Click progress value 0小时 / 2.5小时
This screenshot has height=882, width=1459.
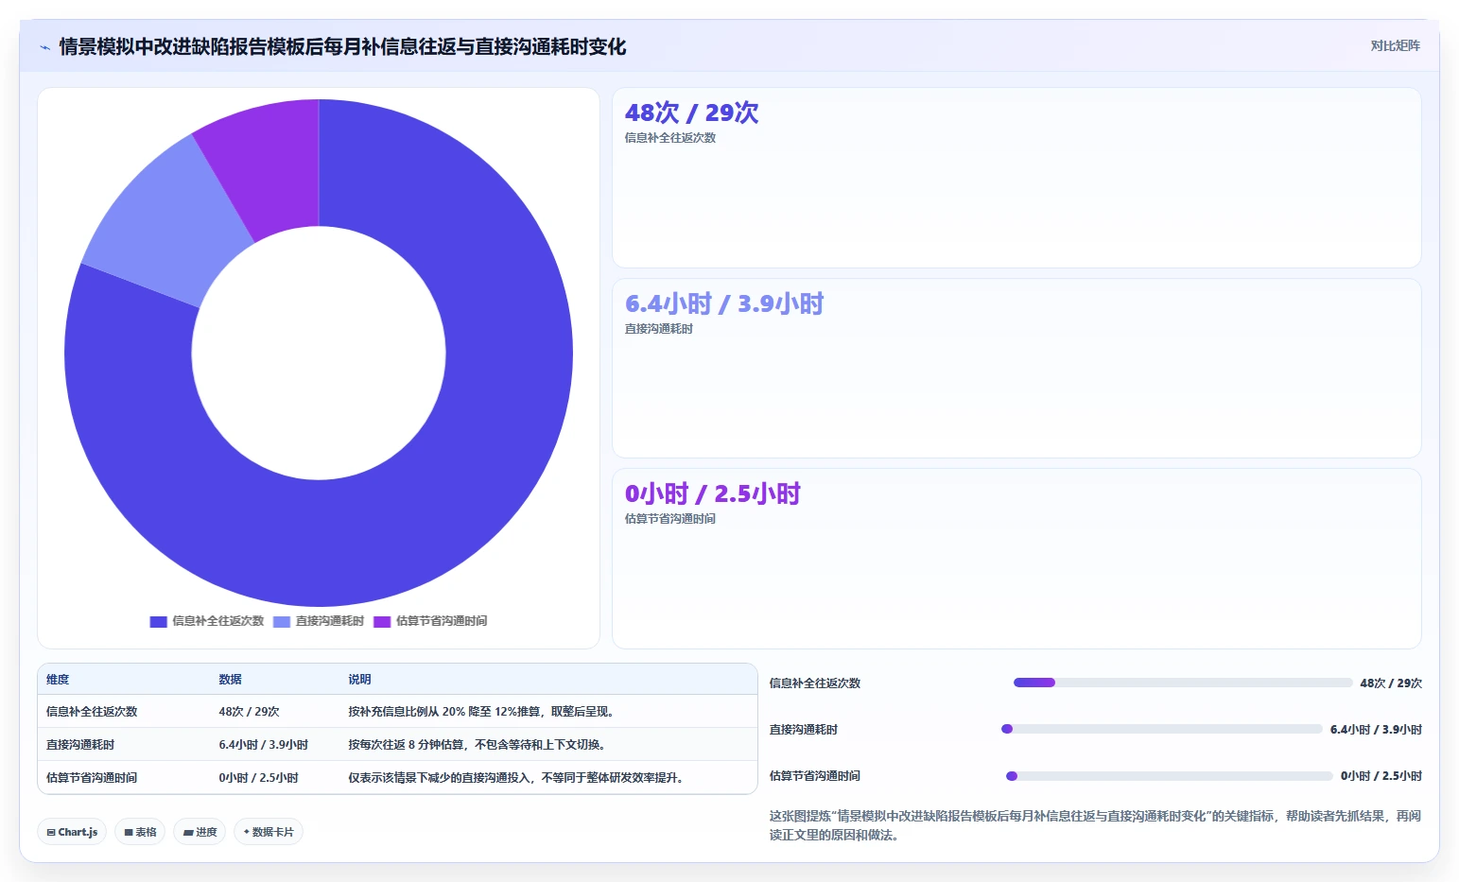[x=1381, y=776]
